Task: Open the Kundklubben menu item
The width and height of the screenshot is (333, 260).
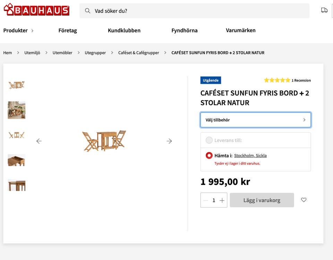Action: (x=124, y=30)
